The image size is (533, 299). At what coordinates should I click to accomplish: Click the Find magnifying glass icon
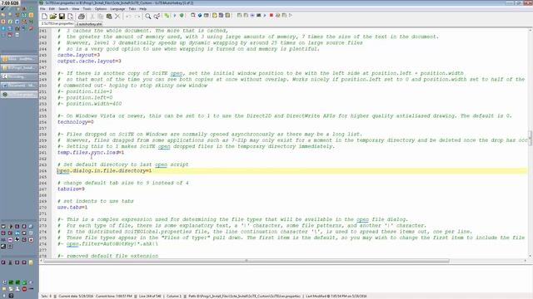click(148, 16)
